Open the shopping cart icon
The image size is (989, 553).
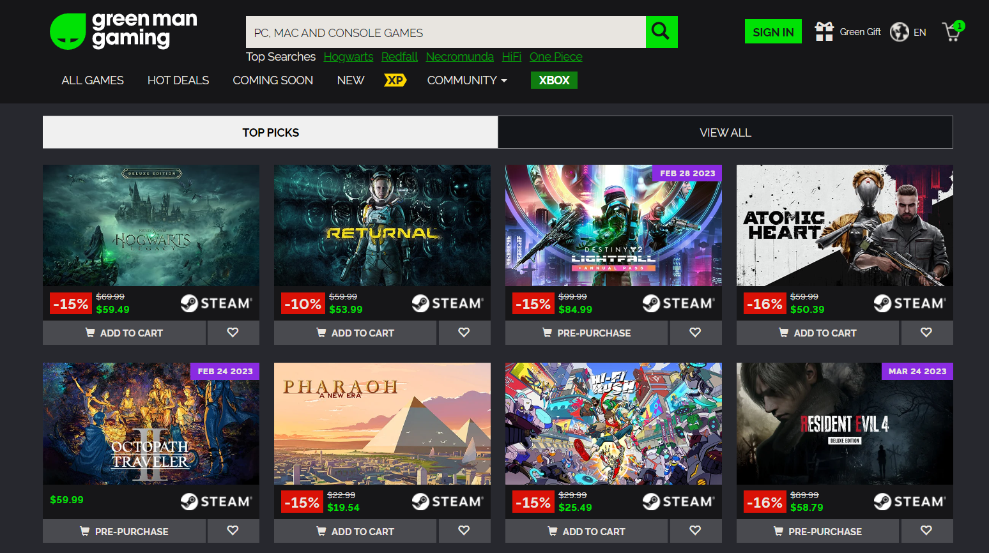point(953,31)
